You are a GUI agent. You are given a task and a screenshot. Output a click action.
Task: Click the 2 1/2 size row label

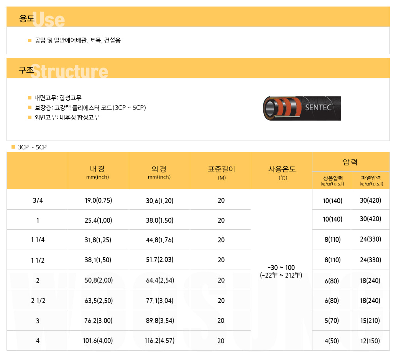click(38, 301)
